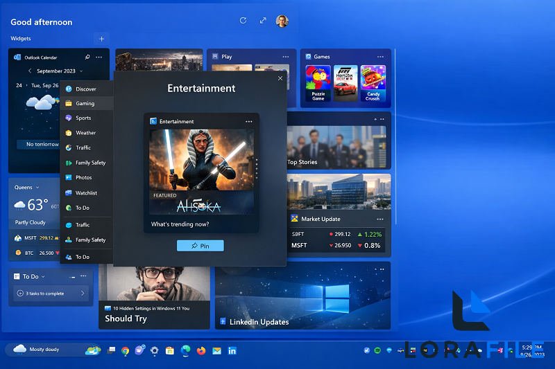This screenshot has height=369, width=555.
Task: Open the September 2023 month dropdown
Action: click(x=60, y=71)
